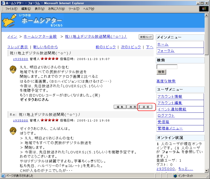
Task: Open the ヘルプ menu
Action: [x=89, y=9]
